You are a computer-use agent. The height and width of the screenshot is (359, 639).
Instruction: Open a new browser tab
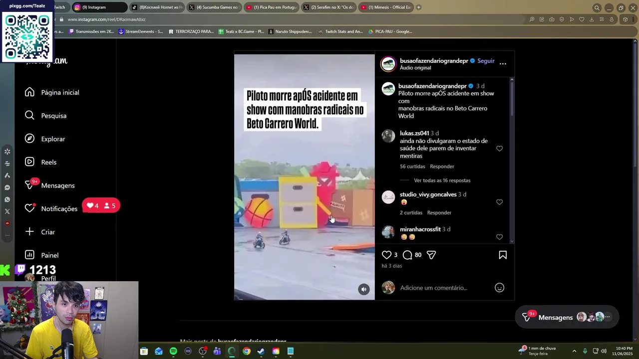[x=418, y=7]
